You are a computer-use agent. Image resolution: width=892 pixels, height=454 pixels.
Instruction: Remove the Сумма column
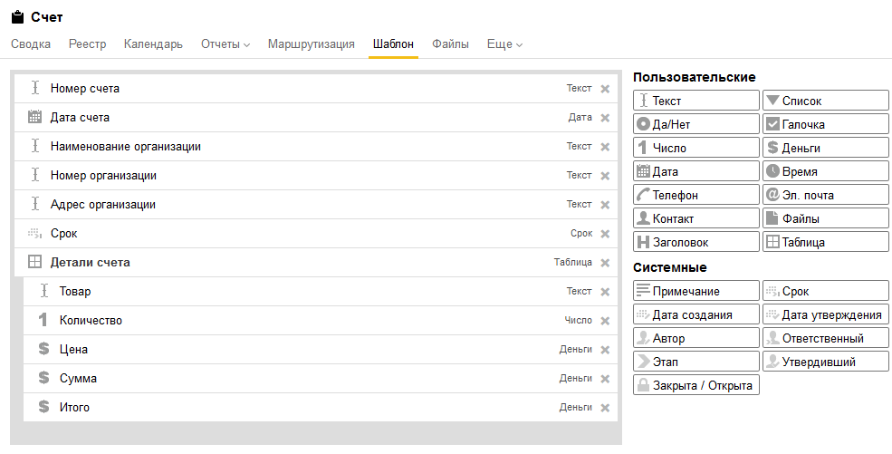coord(605,379)
